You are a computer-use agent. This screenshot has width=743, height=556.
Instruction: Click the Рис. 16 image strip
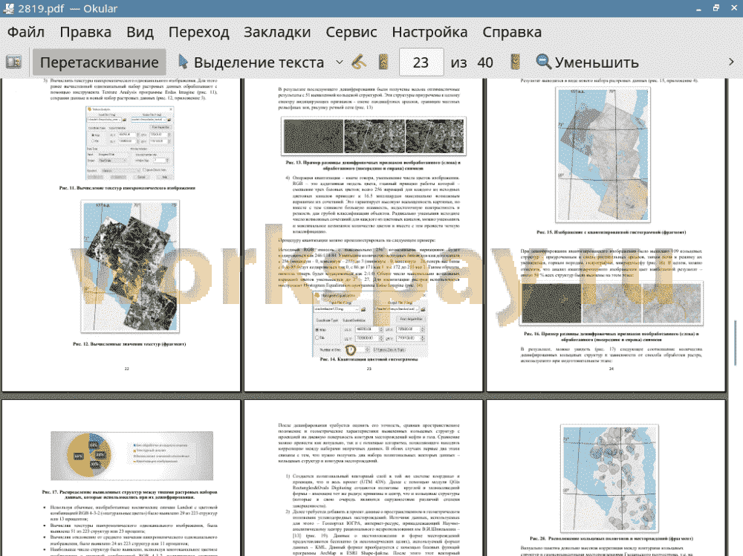pos(611,303)
